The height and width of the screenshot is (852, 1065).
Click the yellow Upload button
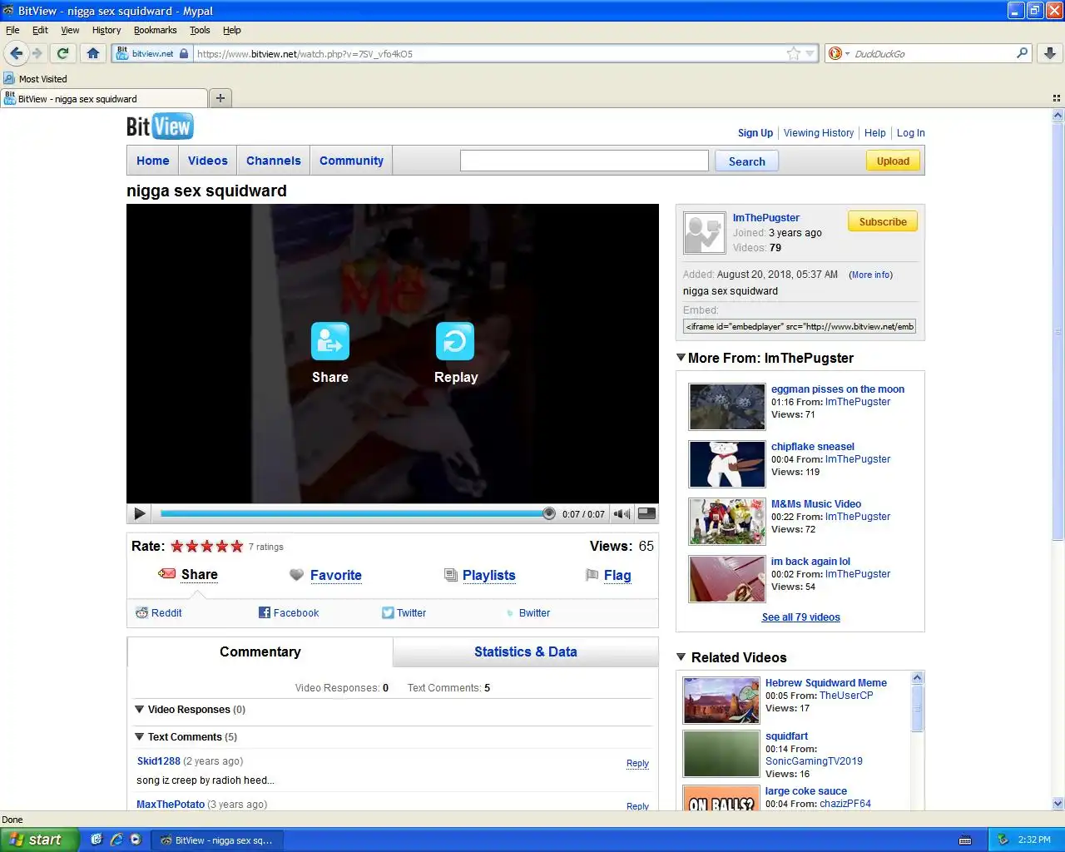(893, 161)
